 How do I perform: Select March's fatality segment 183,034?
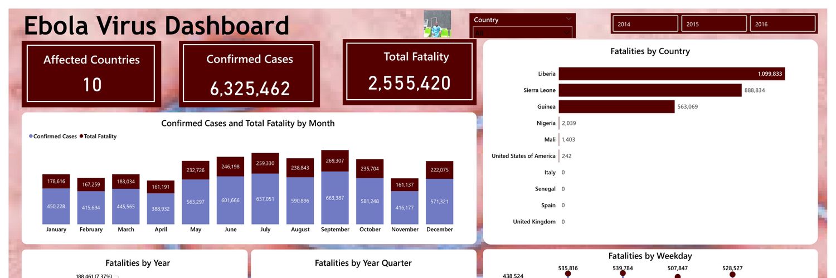126,182
